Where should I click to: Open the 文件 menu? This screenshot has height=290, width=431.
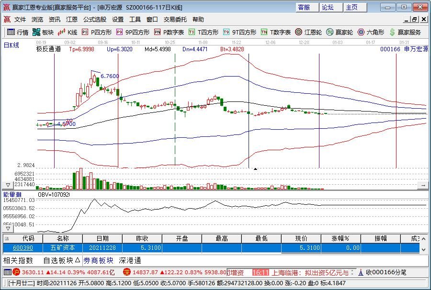click(20, 19)
